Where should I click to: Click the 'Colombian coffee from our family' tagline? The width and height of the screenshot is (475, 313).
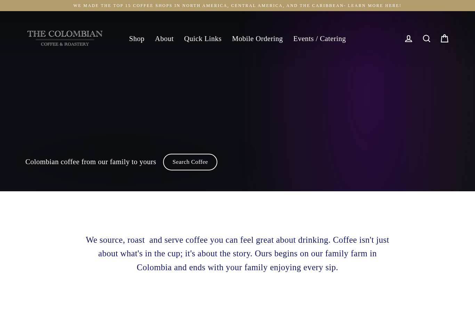(91, 162)
